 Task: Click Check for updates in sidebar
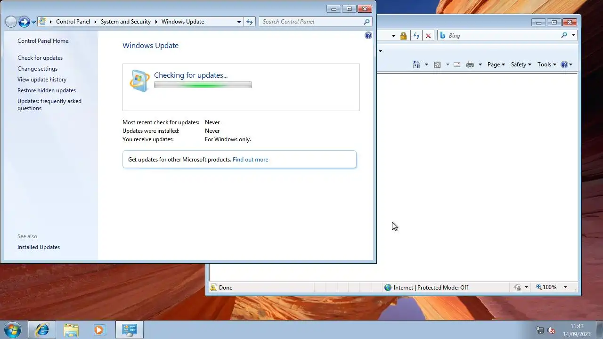click(x=40, y=58)
